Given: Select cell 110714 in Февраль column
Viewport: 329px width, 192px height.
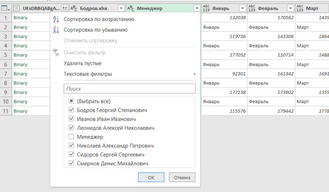Looking at the screenshot, I should [x=271, y=55].
